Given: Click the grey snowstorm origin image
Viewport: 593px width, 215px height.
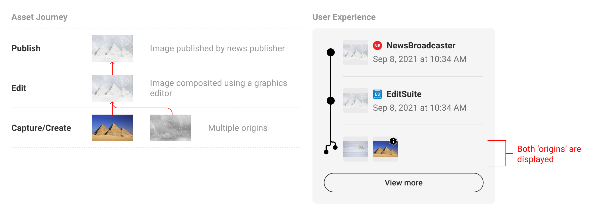Looking at the screenshot, I should pyautogui.click(x=170, y=128).
